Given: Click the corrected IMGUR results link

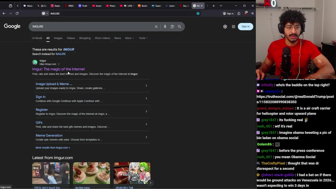Looking at the screenshot, I should pos(69,49).
